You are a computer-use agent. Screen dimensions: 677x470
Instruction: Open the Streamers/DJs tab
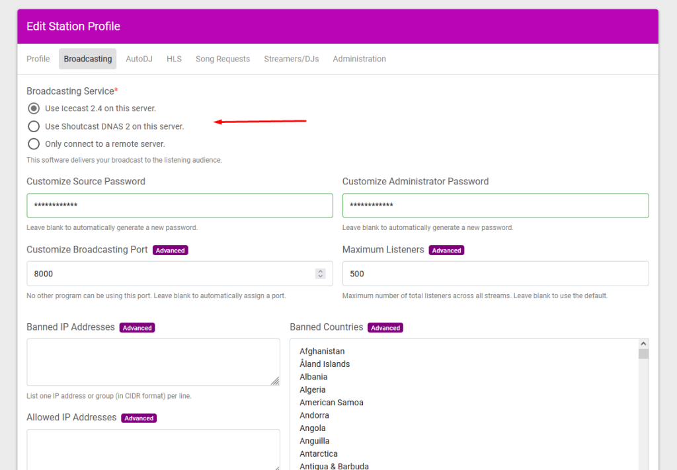click(292, 59)
